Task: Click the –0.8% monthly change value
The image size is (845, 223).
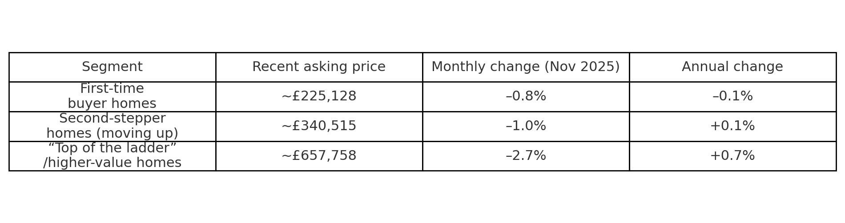Action: pyautogui.click(x=526, y=96)
